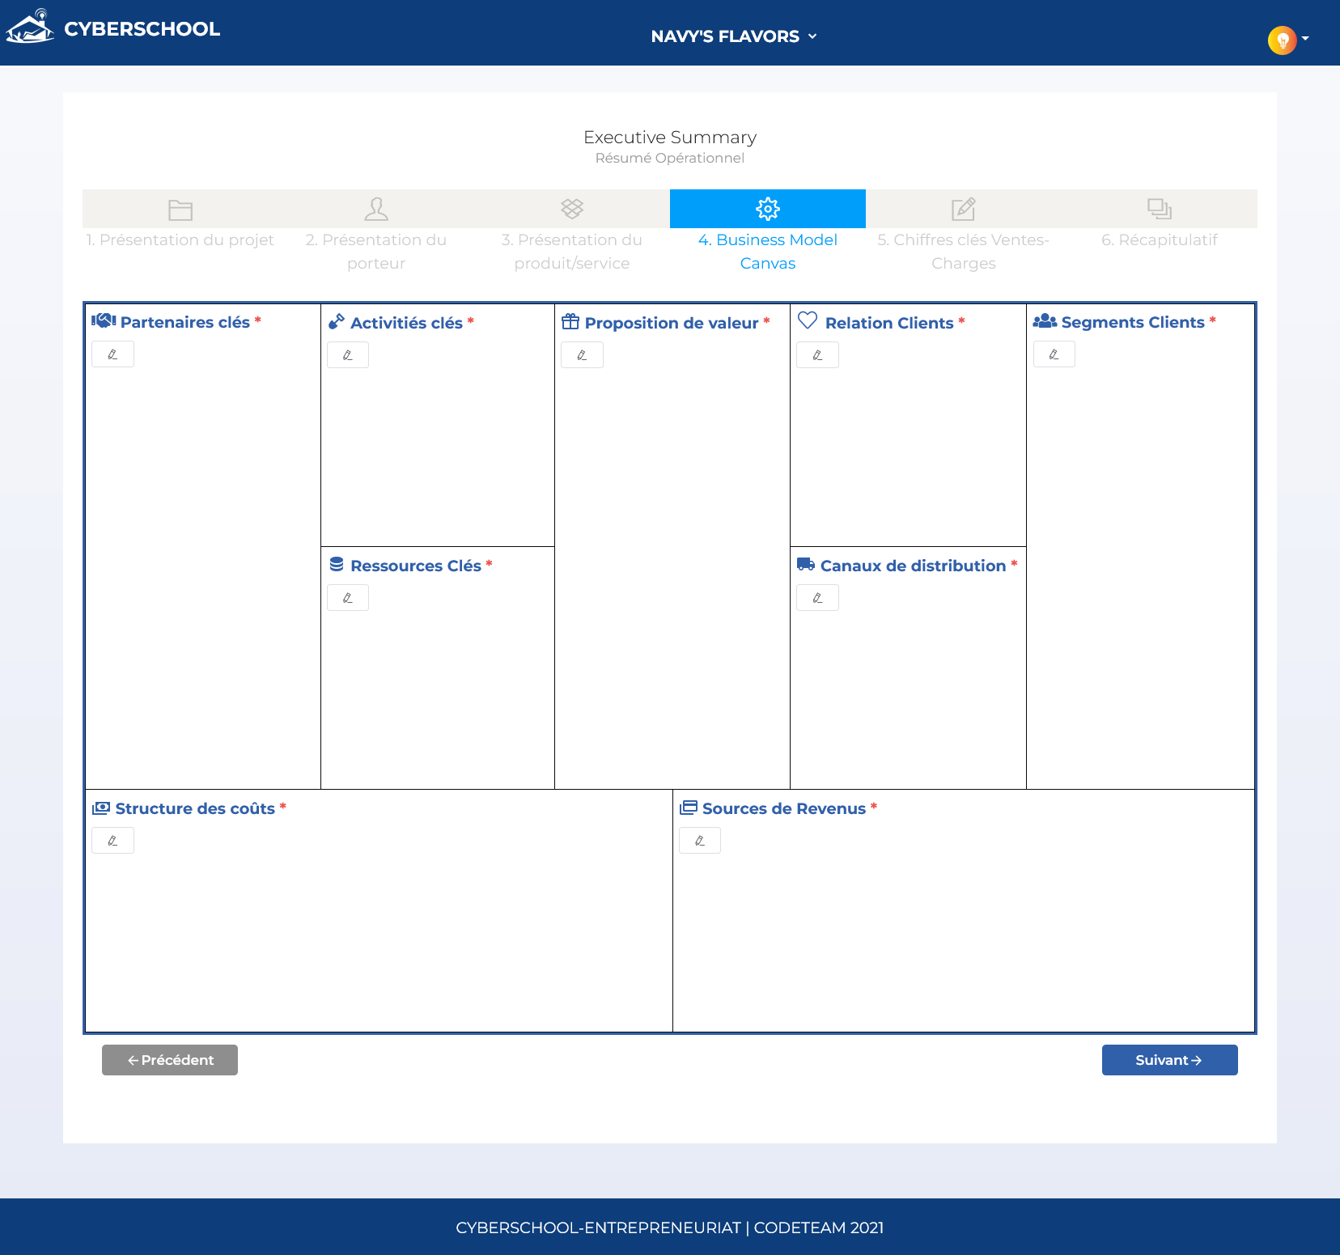Click the Suivant button
The height and width of the screenshot is (1255, 1340).
coord(1169,1060)
